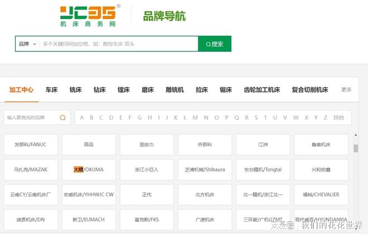
Task: Open the 北方机床 brand card
Action: (205, 194)
